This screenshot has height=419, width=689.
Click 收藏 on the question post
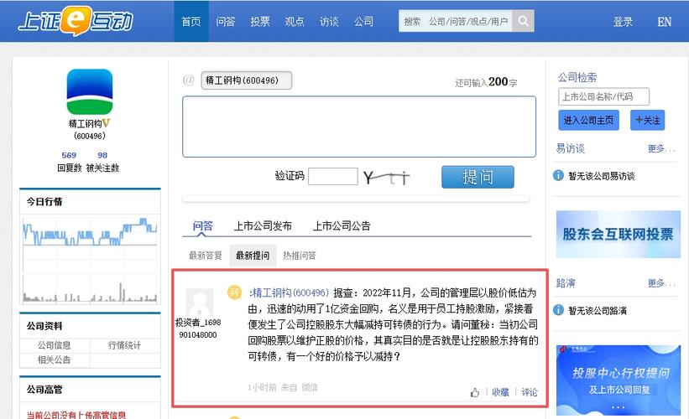tap(500, 392)
